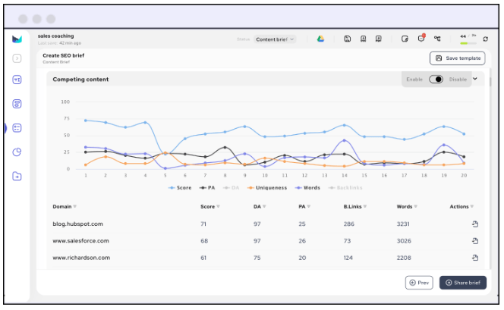Click the refresh score icon
Viewport: 504px width, 310px height.
(485, 39)
